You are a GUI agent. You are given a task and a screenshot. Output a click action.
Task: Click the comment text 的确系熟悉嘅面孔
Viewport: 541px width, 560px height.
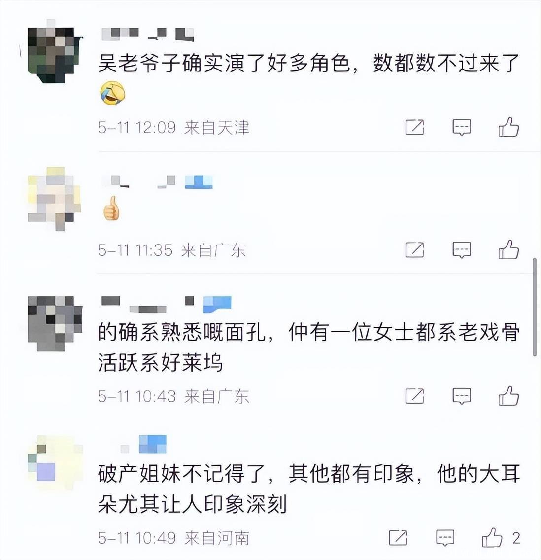181,332
